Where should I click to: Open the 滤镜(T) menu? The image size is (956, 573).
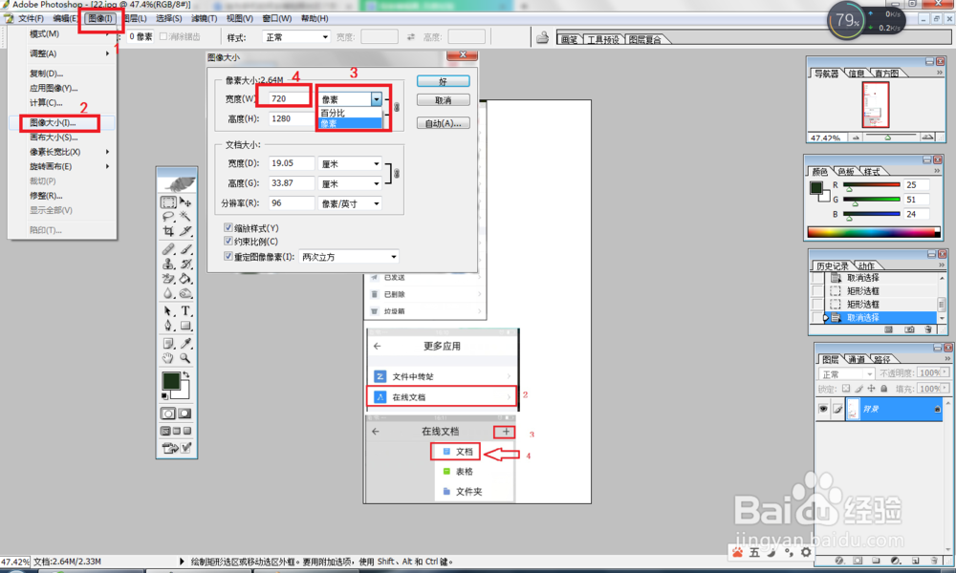(205, 18)
